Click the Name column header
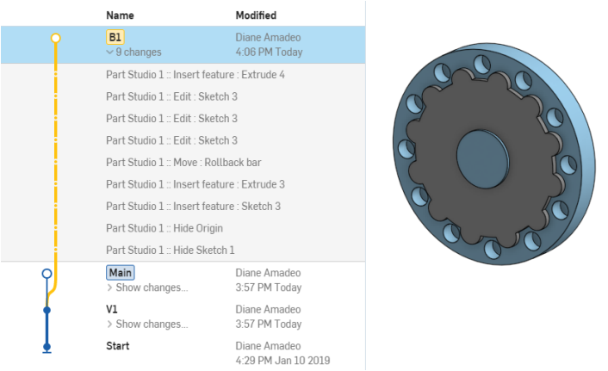The height and width of the screenshot is (371, 608). 121,15
